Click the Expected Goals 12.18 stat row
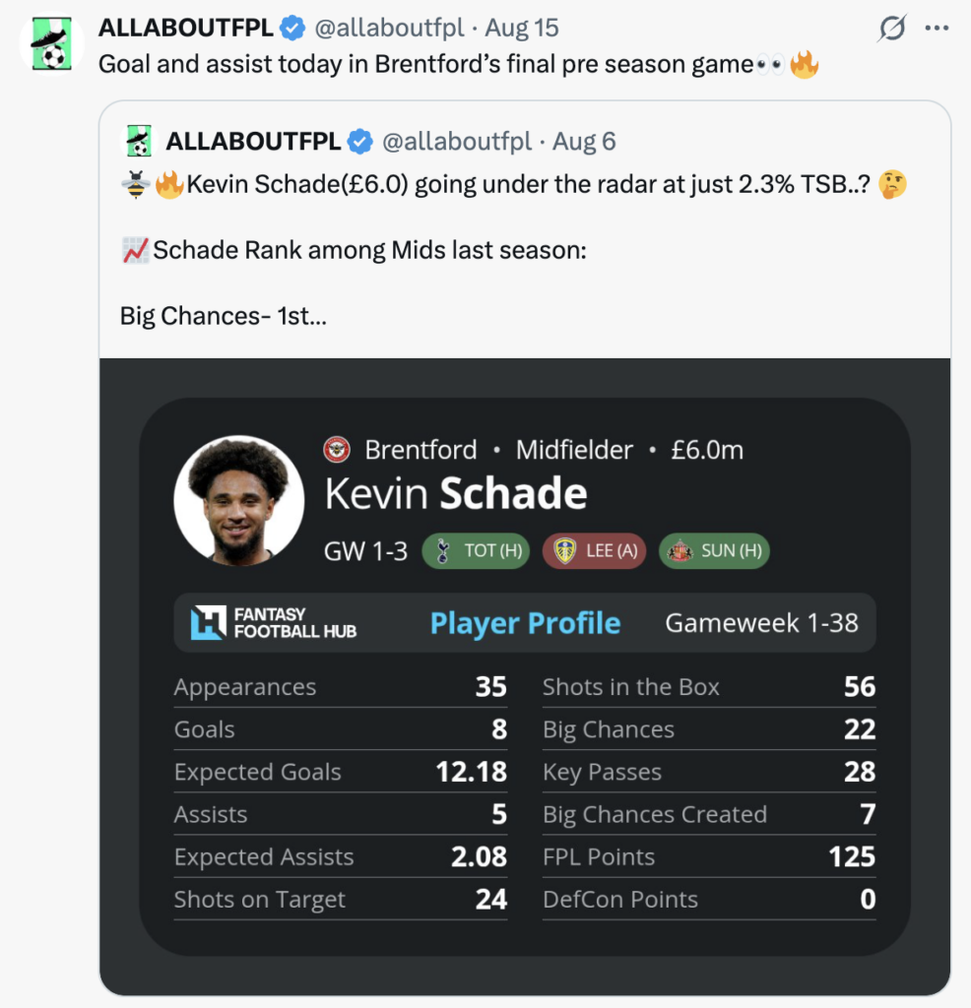The height and width of the screenshot is (1008, 971). click(340, 772)
